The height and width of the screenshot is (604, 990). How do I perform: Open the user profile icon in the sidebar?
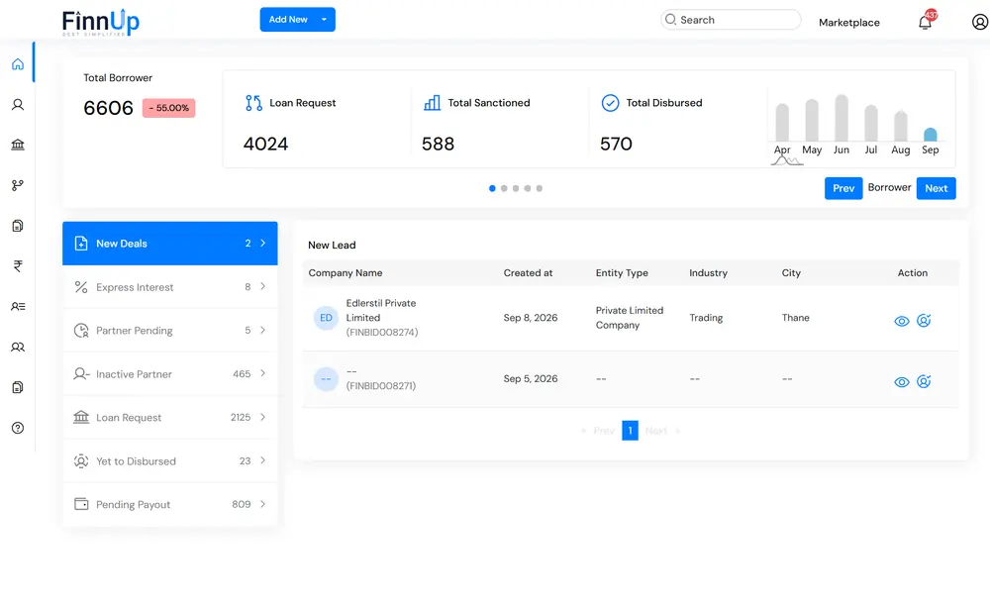(18, 104)
